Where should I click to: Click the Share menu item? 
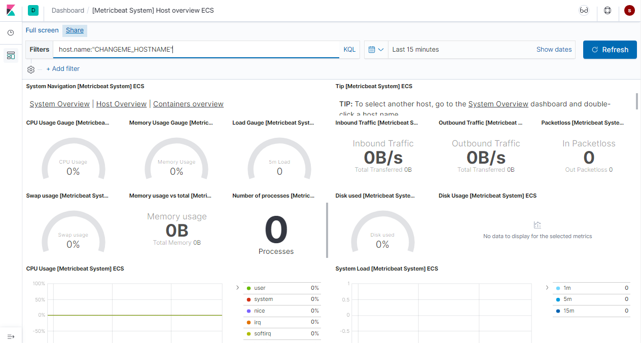point(75,30)
